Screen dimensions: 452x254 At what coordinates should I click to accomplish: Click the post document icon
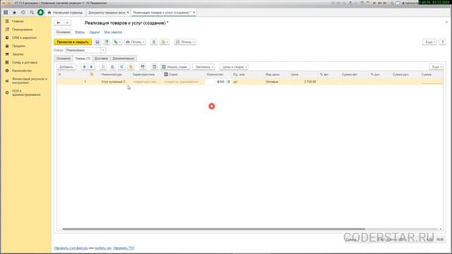tap(107, 42)
